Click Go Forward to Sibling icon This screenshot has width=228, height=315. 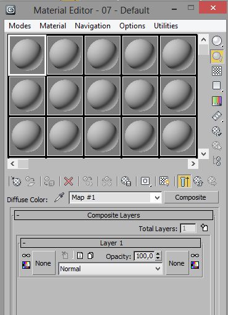[x=212, y=181]
